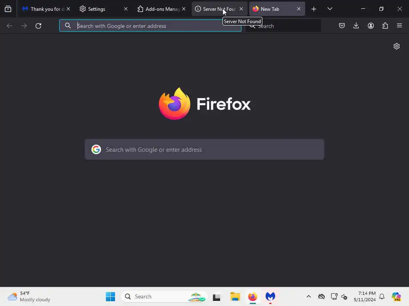Image resolution: width=409 pixels, height=306 pixels.
Task: Open a new tab with plus button
Action: pyautogui.click(x=314, y=9)
